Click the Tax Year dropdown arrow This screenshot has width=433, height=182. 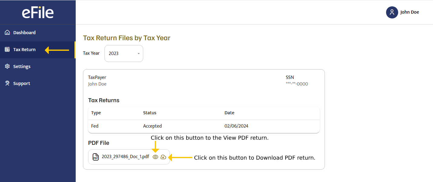[139, 54]
